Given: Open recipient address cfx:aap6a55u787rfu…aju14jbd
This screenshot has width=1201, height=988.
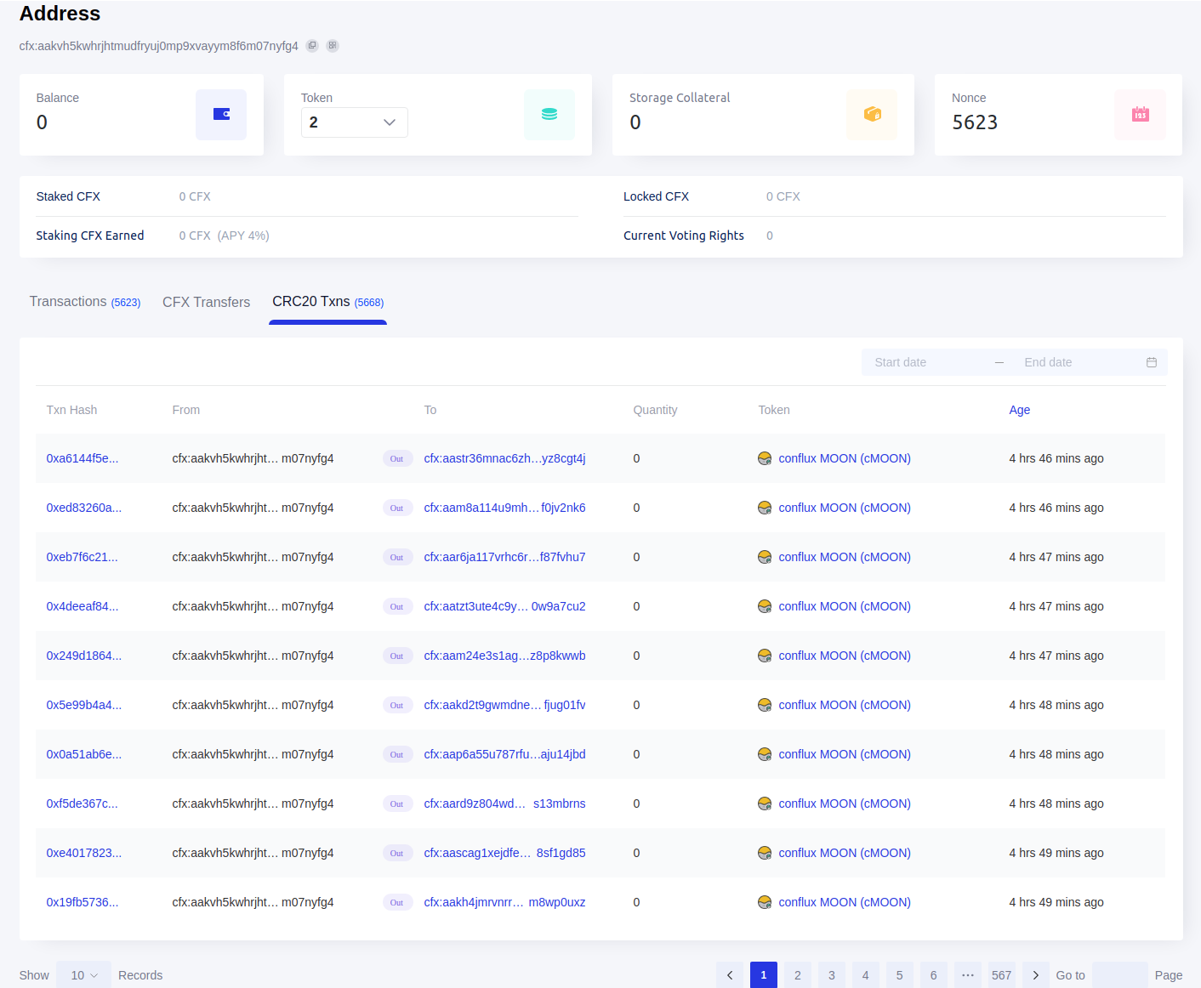Looking at the screenshot, I should click(504, 754).
